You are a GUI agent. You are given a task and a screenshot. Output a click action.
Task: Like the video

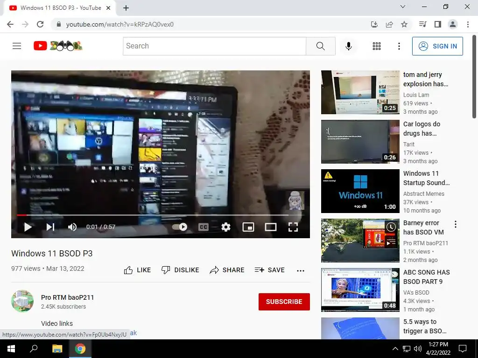click(x=138, y=270)
